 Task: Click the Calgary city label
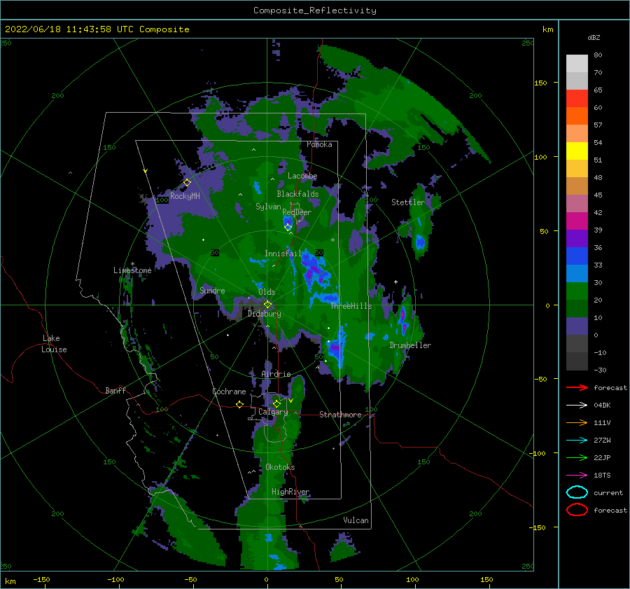(x=273, y=412)
